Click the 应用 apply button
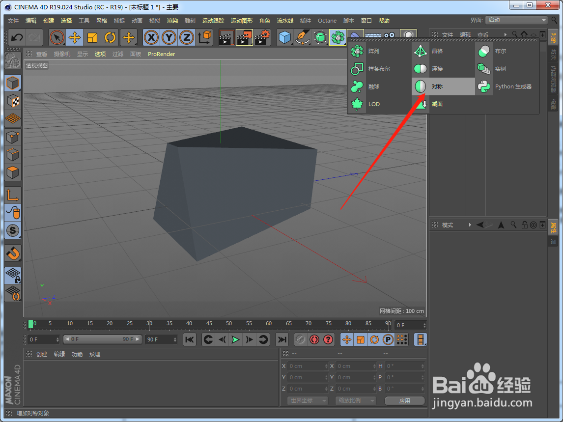The image size is (563, 422). tap(405, 401)
